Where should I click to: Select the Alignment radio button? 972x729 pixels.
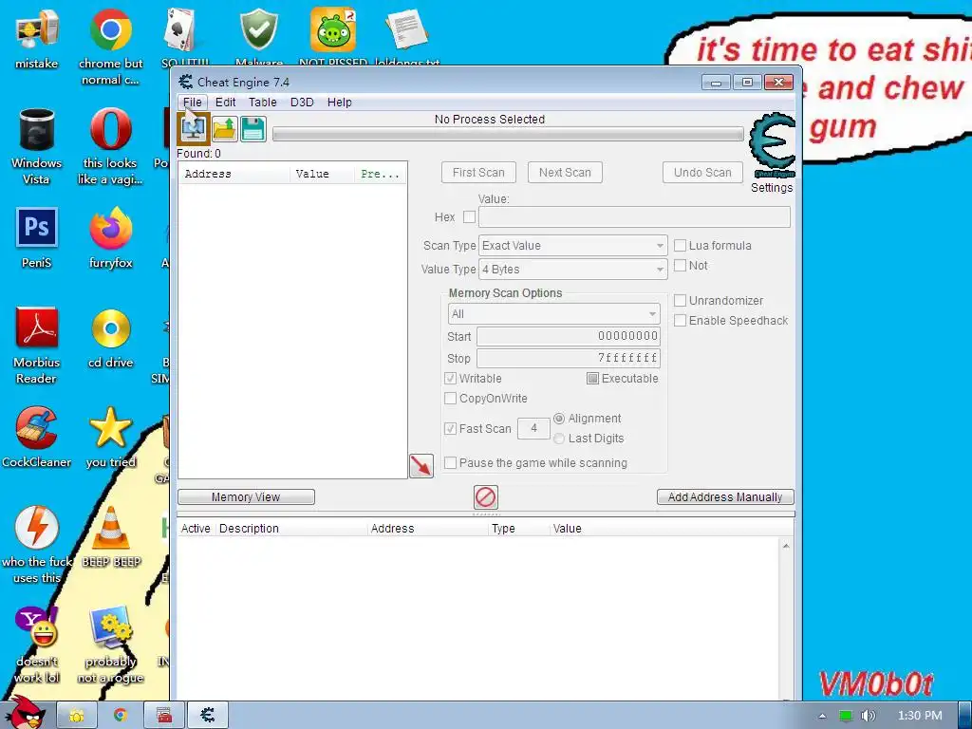click(559, 419)
